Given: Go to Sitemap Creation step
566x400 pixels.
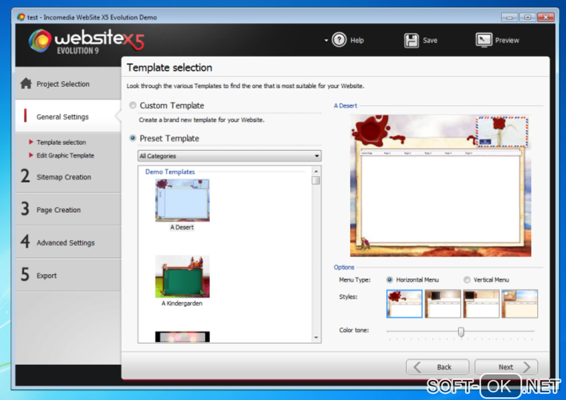Looking at the screenshot, I should 68,177.
